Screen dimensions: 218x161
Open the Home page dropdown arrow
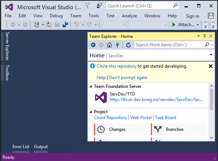(x=211, y=55)
